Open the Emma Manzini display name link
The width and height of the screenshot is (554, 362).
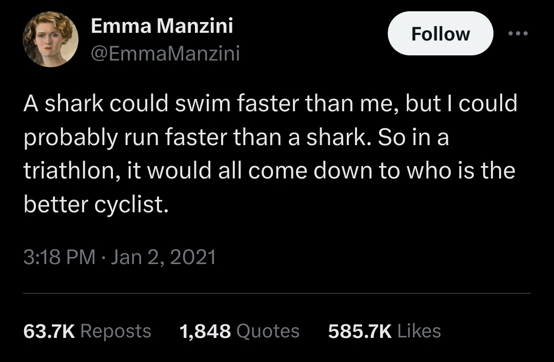(162, 26)
